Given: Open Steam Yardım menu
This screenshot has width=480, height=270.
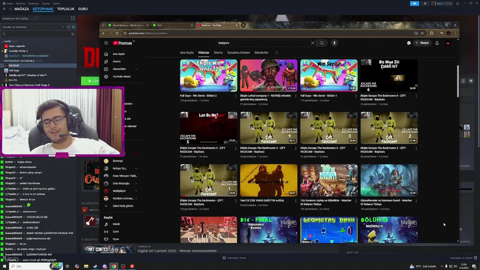Looking at the screenshot, I should point(56,3).
